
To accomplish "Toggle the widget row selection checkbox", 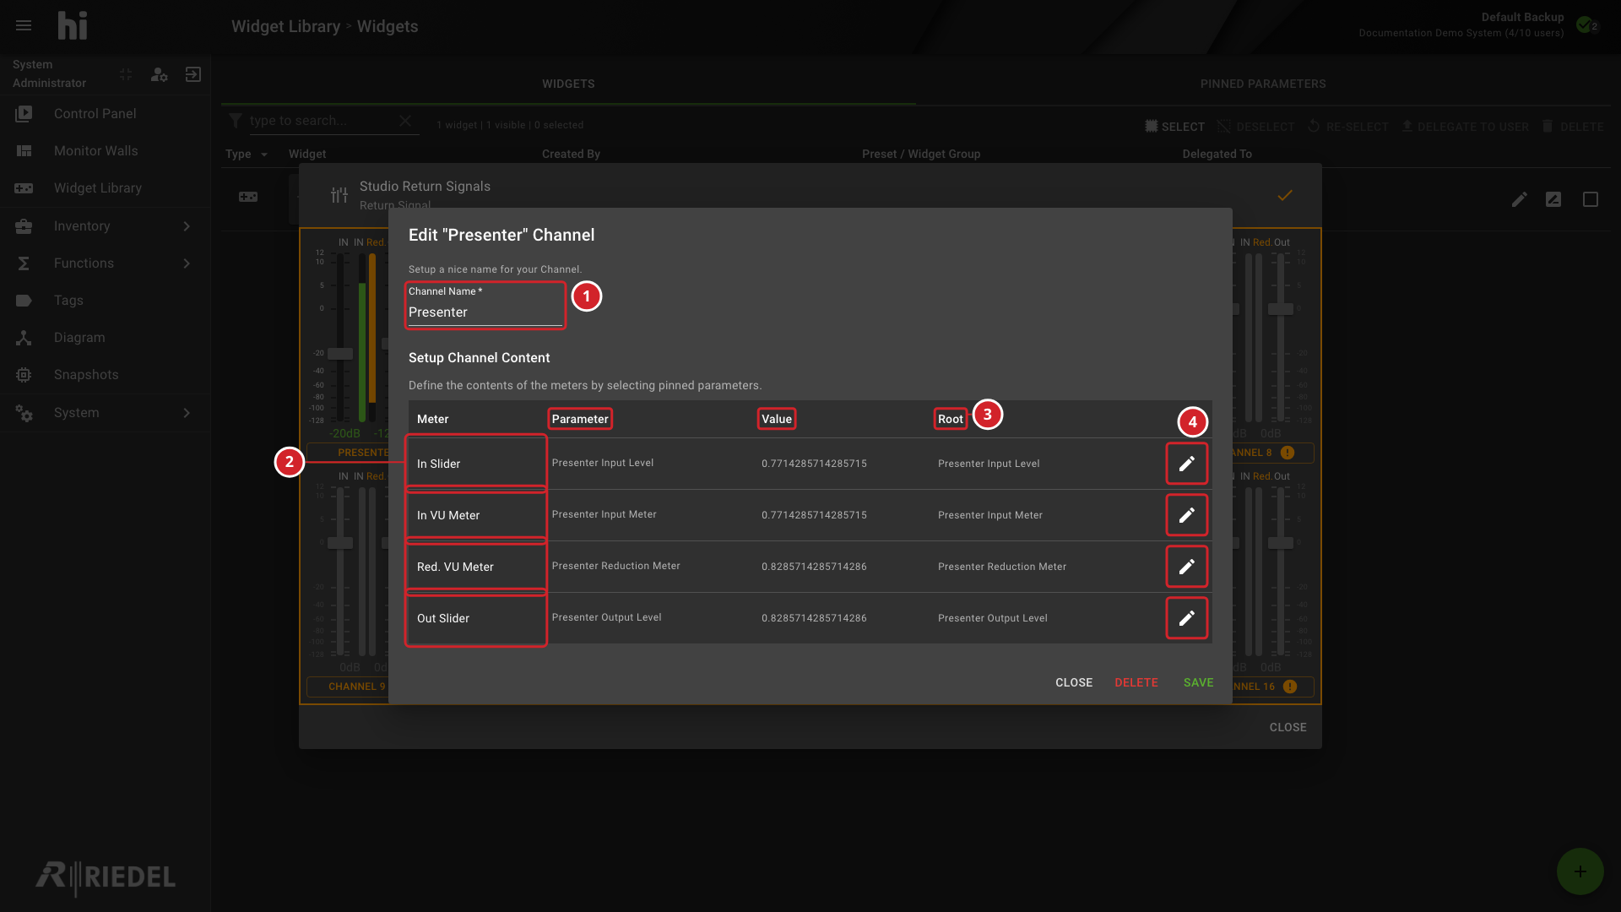I will coord(1591,199).
